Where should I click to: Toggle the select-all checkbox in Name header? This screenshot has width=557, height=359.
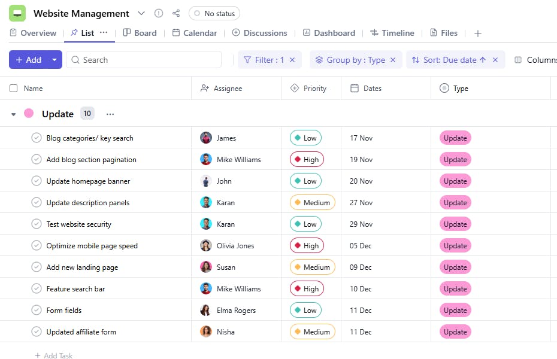click(14, 89)
